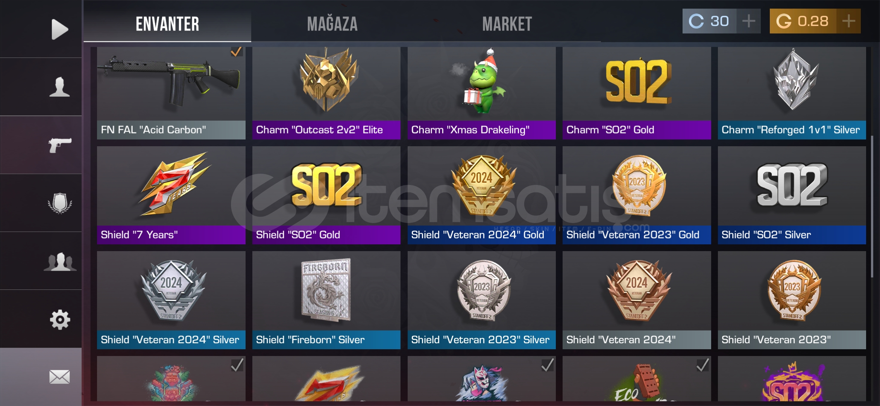
Task: Open the shield rank badge icon
Action: 60,203
